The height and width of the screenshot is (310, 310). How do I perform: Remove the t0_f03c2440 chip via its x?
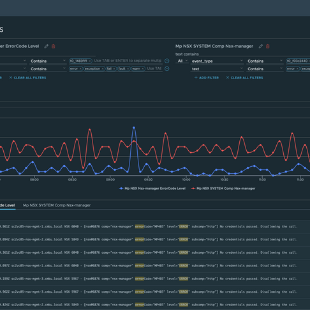(x=309, y=61)
